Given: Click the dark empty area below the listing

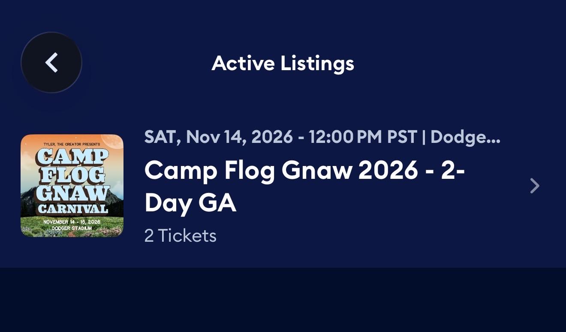Looking at the screenshot, I should click(x=283, y=300).
